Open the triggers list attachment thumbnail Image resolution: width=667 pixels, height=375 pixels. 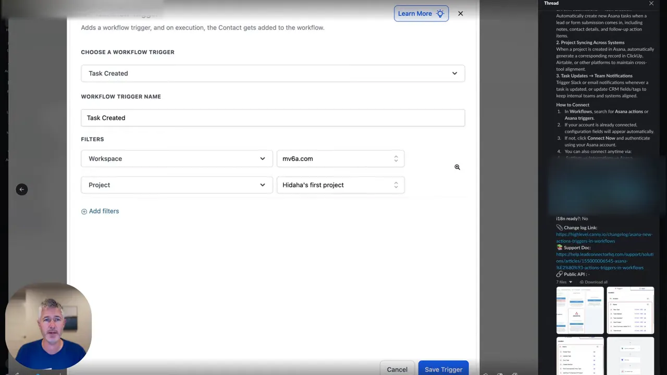(x=630, y=310)
